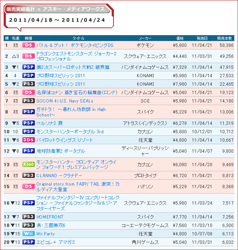The image size is (238, 250).
Task: Click the X360 badge beside モンスターハンター フロンティア
Action: (x=29, y=164)
